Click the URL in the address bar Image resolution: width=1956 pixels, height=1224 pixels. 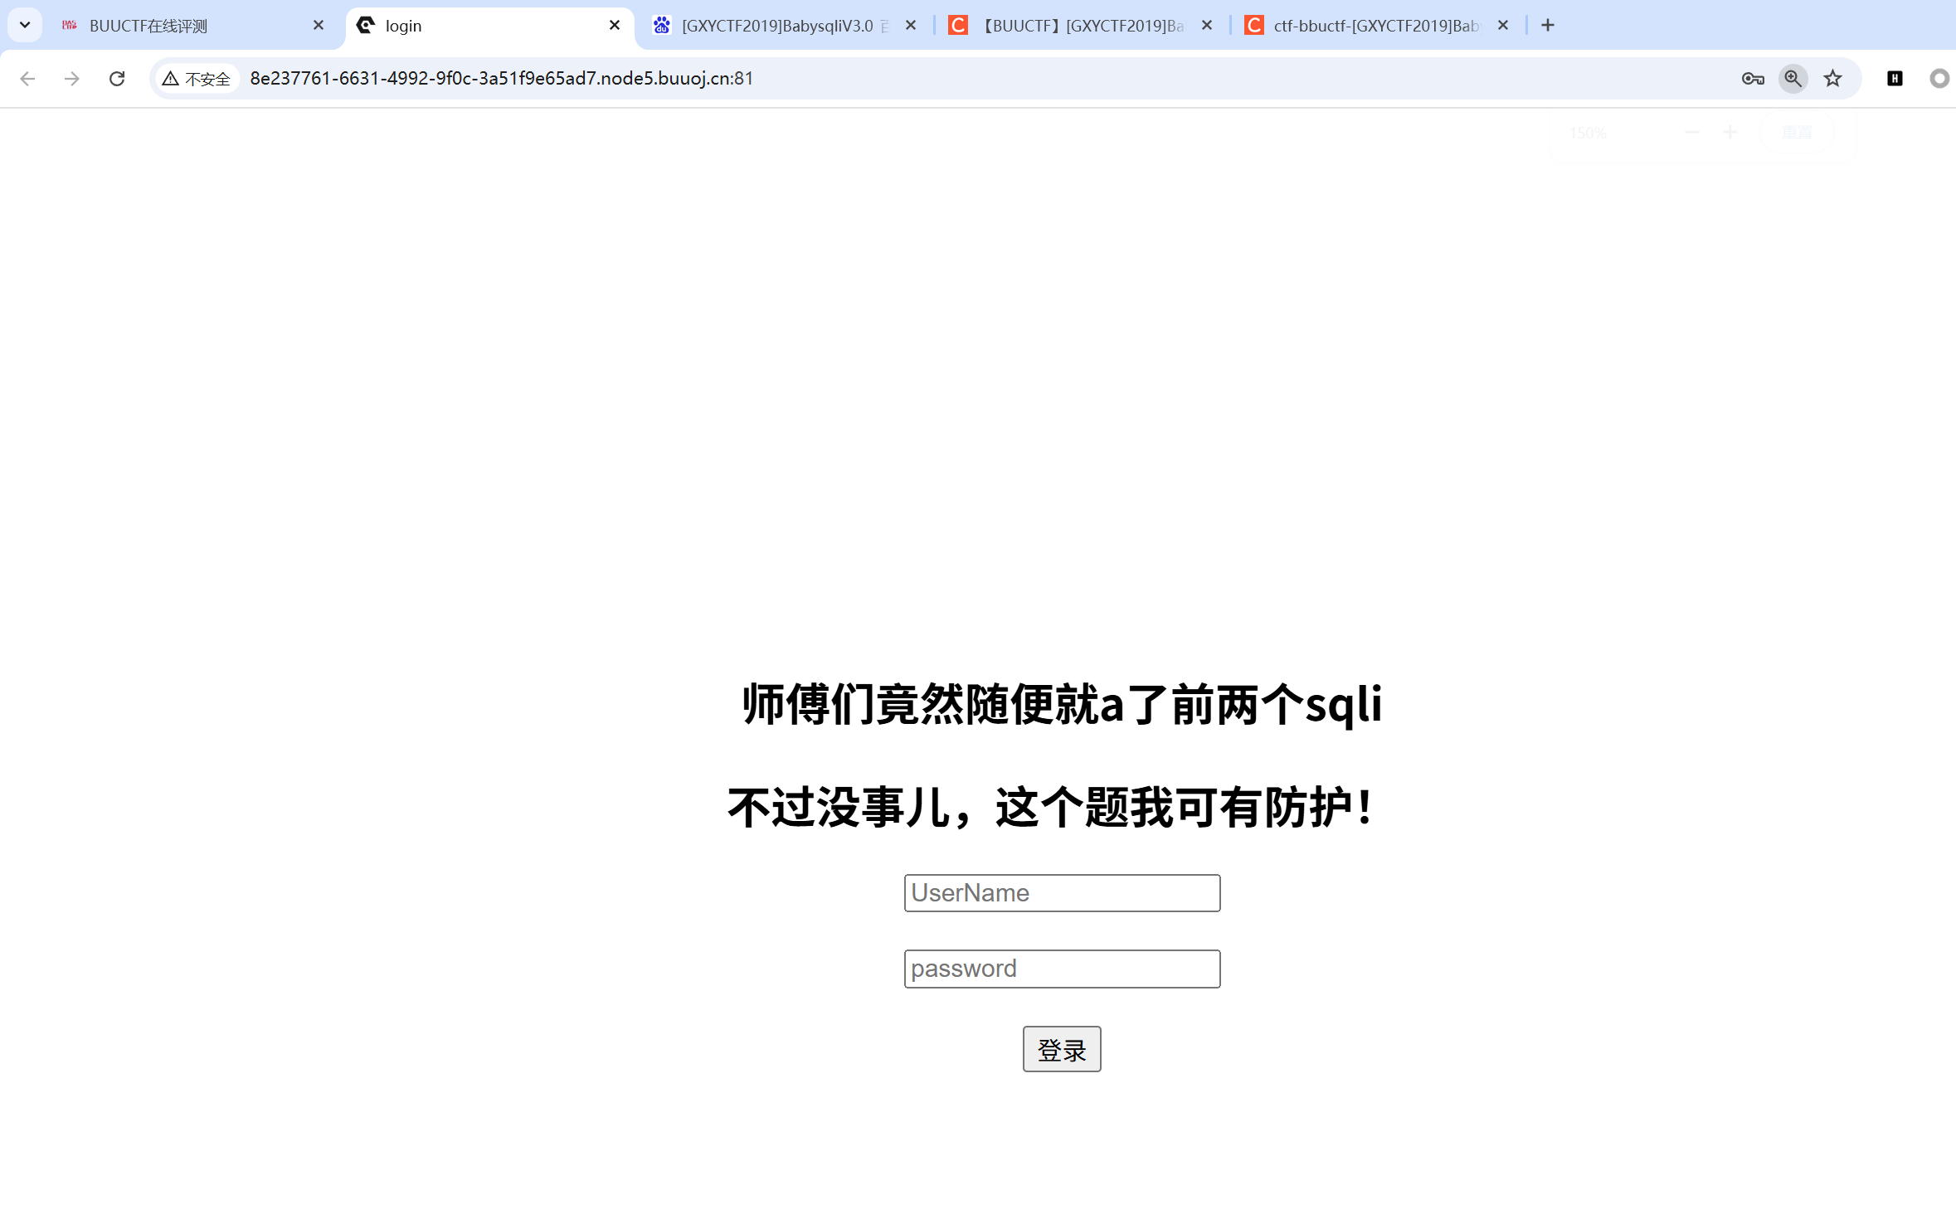click(x=501, y=78)
